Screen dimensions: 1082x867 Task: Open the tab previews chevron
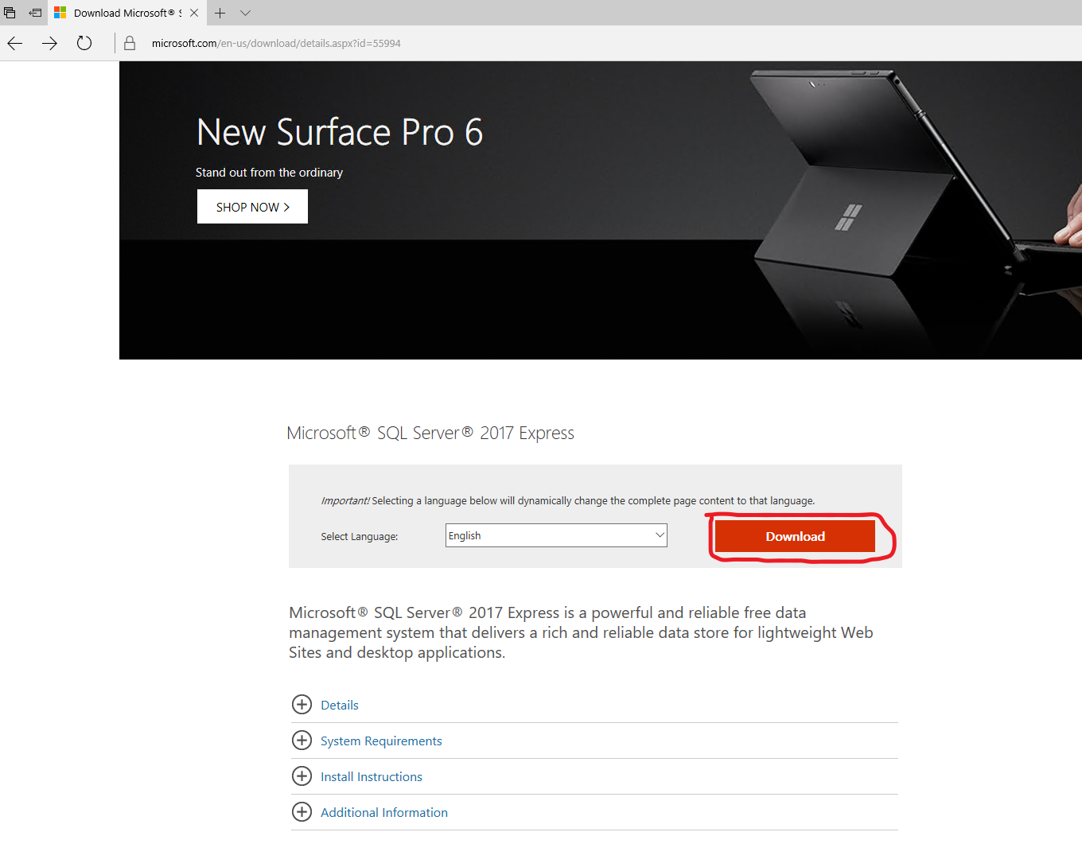coord(245,13)
